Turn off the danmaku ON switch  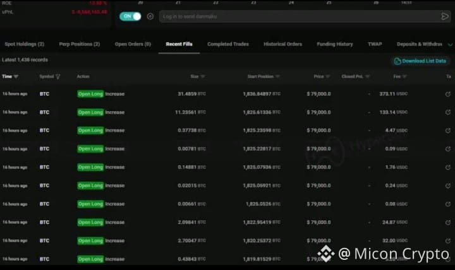(x=130, y=16)
